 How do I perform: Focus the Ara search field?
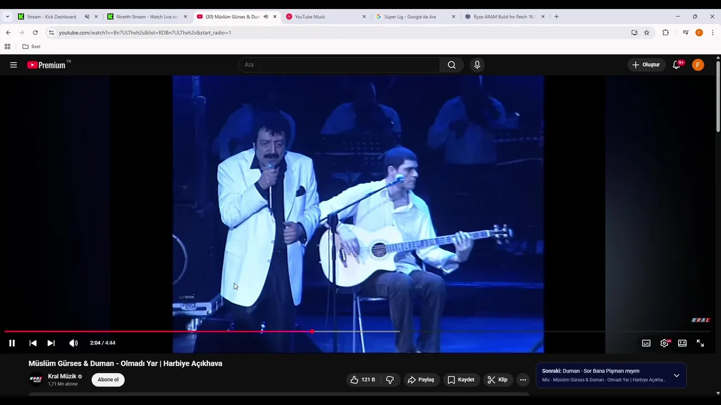339,65
